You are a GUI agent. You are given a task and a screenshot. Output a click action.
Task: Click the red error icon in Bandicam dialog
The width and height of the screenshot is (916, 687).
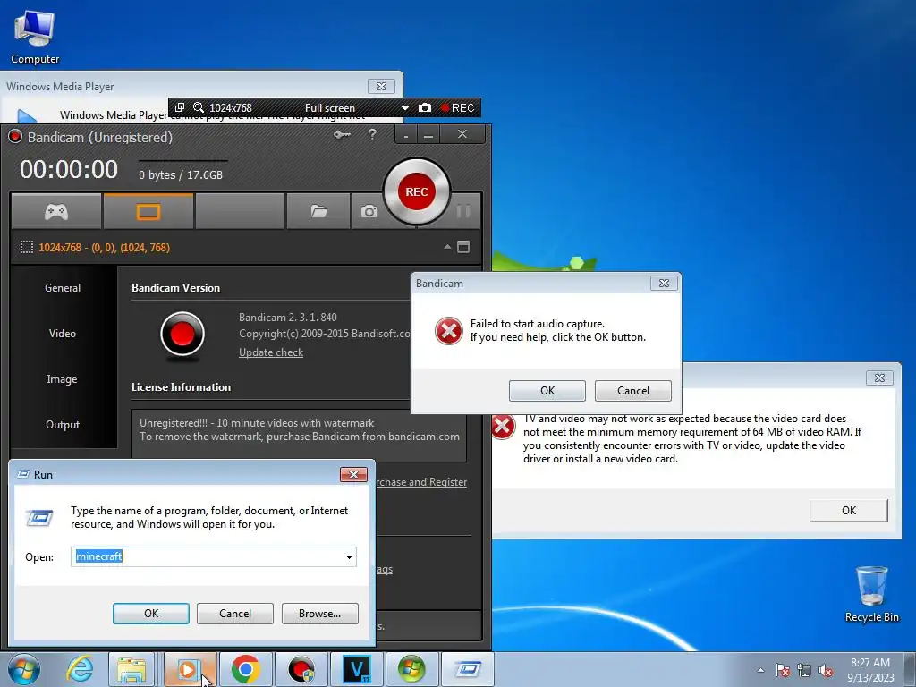449,331
